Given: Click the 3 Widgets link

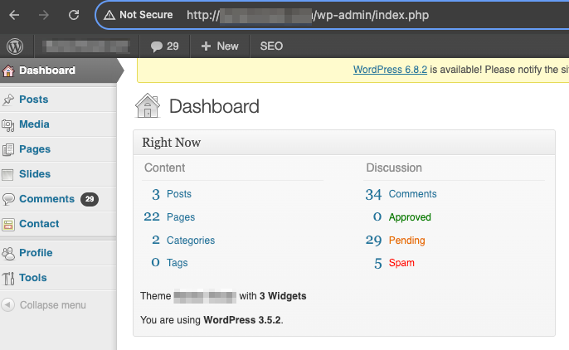Looking at the screenshot, I should tap(283, 296).
